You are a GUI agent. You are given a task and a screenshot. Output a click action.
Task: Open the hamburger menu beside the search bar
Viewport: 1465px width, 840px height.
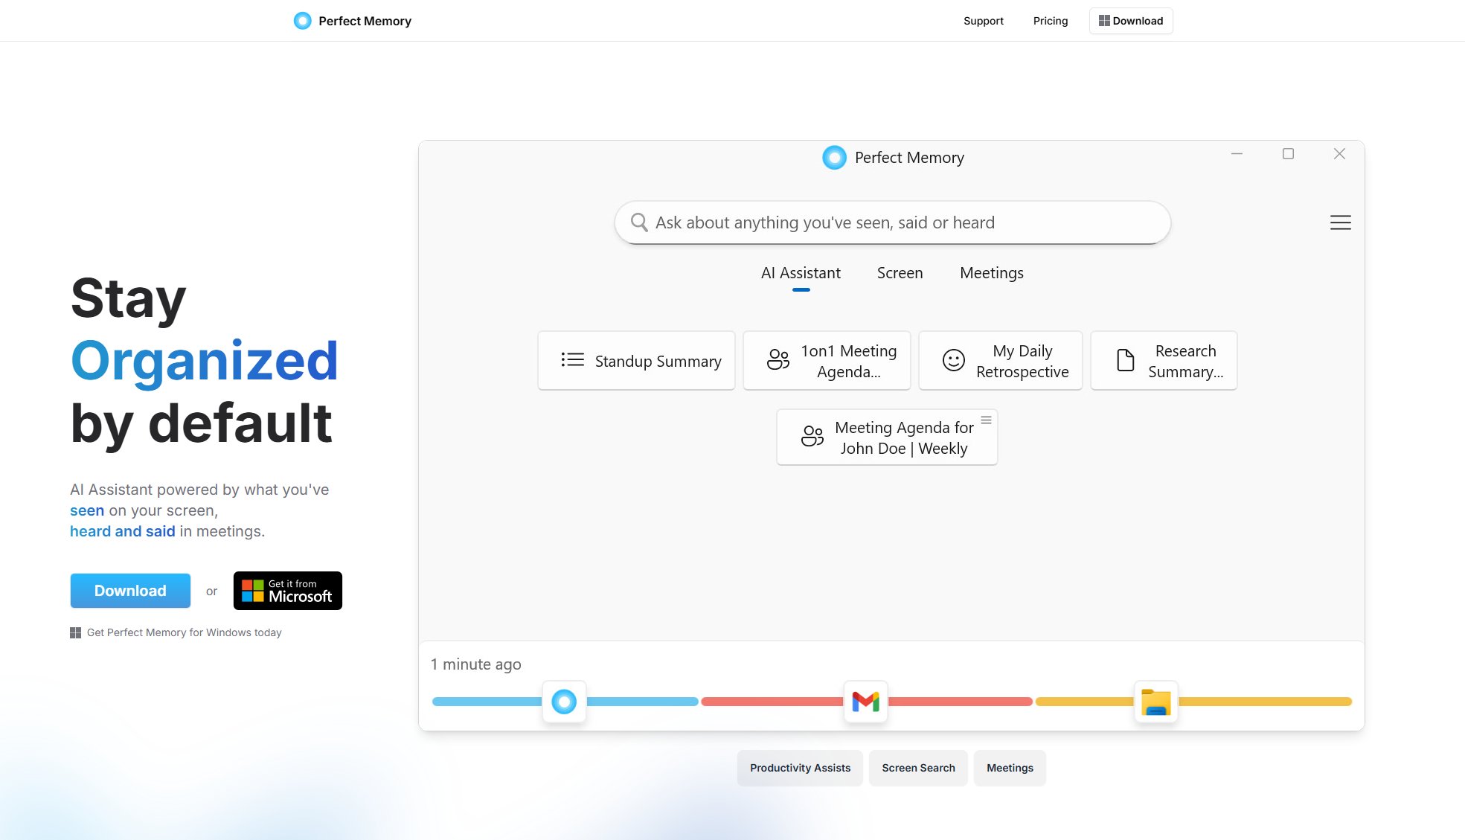tap(1340, 222)
